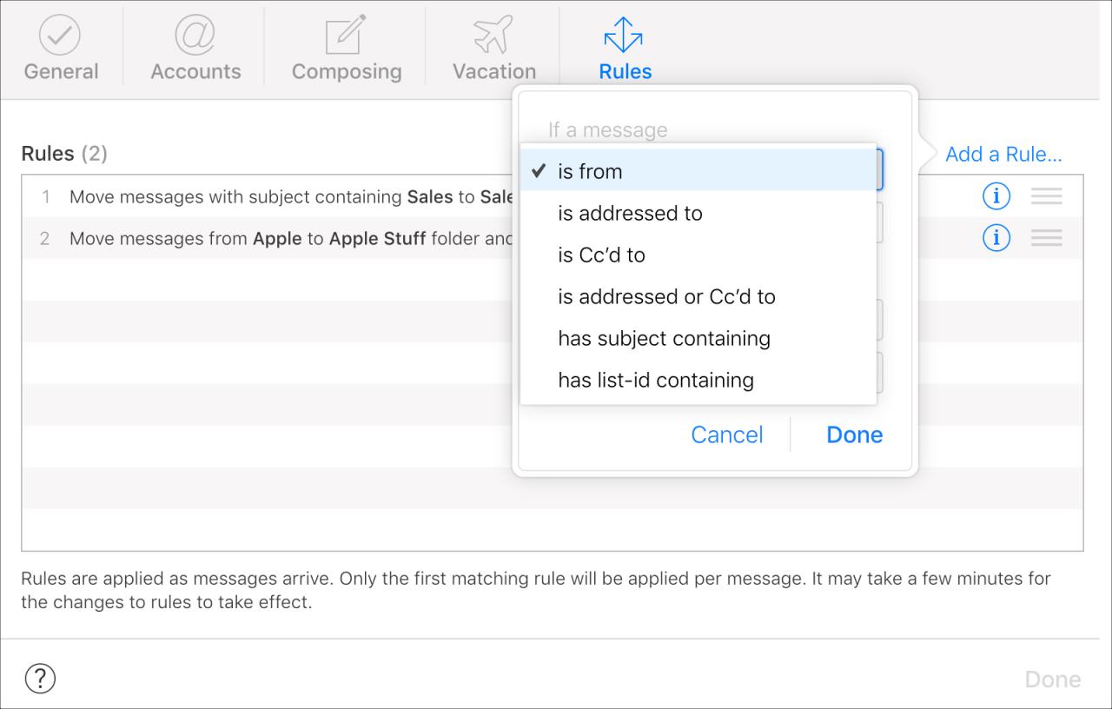The image size is (1112, 709).
Task: Select the Rules arrows icon
Action: (x=624, y=35)
